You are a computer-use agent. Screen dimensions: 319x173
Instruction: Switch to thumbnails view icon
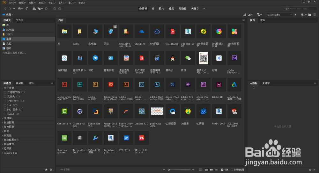[x=207, y=169]
